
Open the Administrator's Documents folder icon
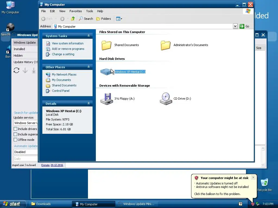(166, 45)
